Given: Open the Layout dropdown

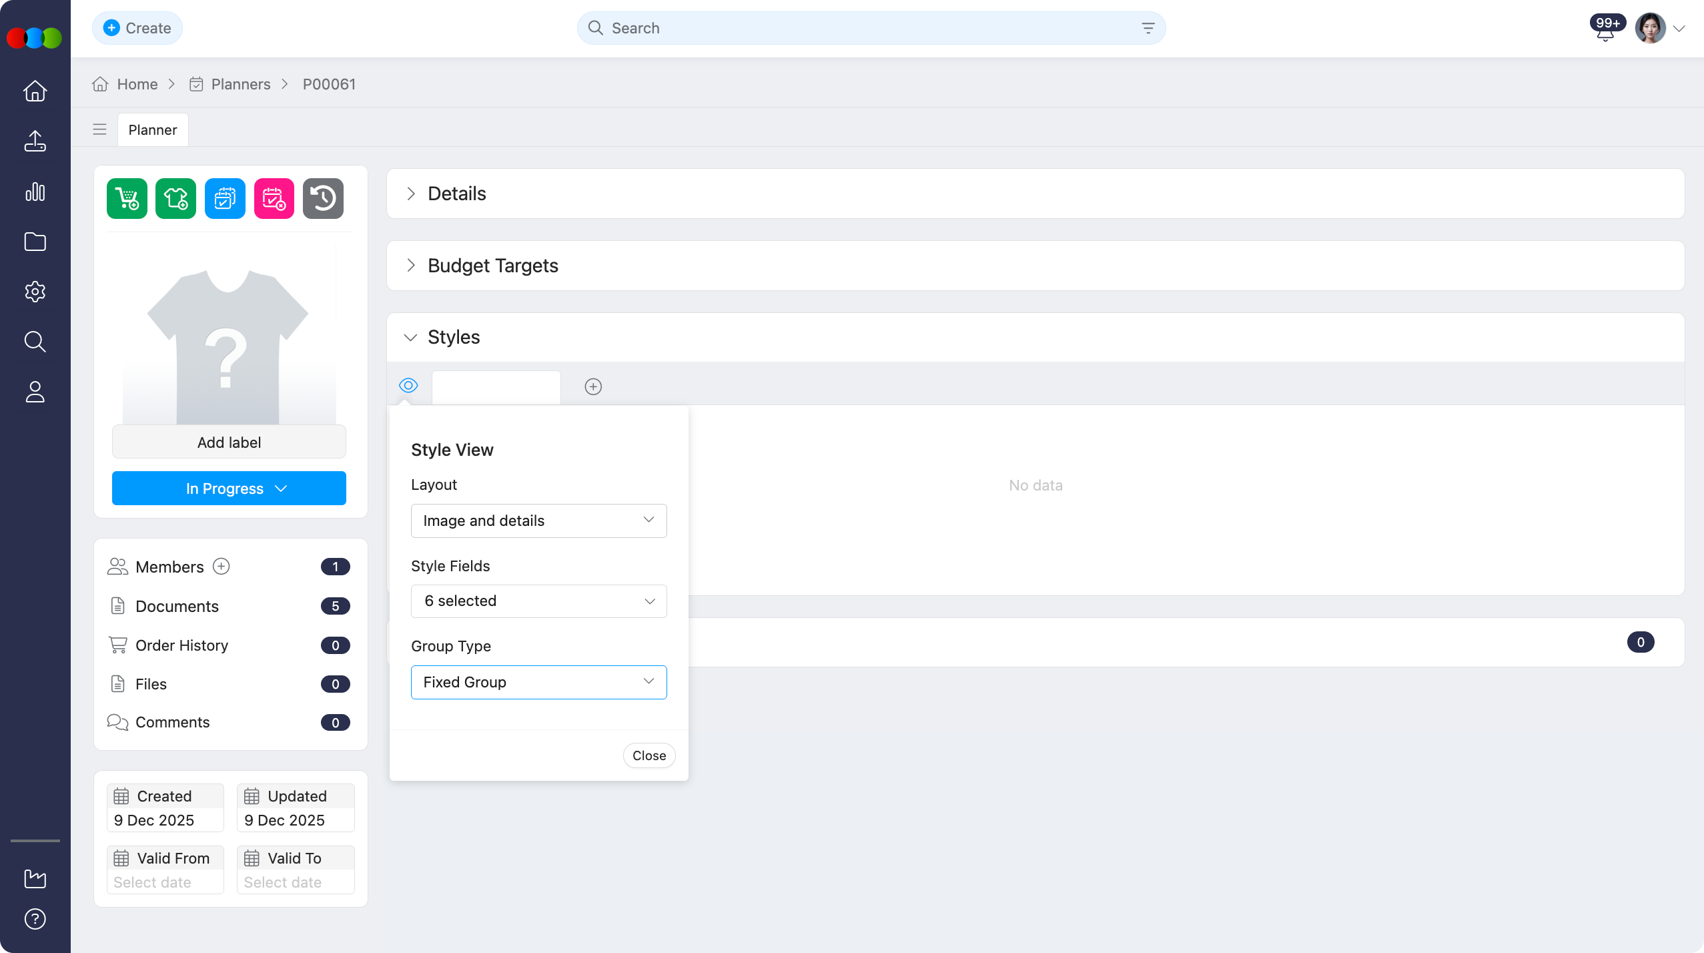Looking at the screenshot, I should [x=538, y=521].
